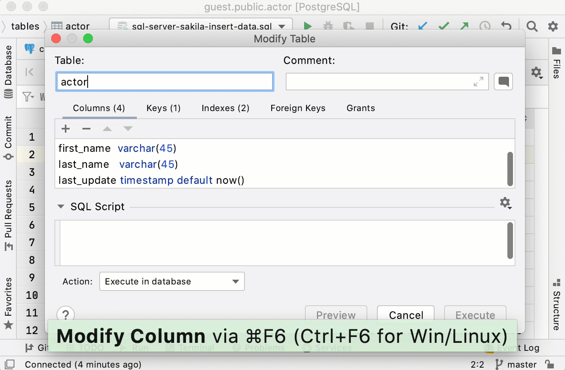Click the Preview button

click(x=336, y=315)
